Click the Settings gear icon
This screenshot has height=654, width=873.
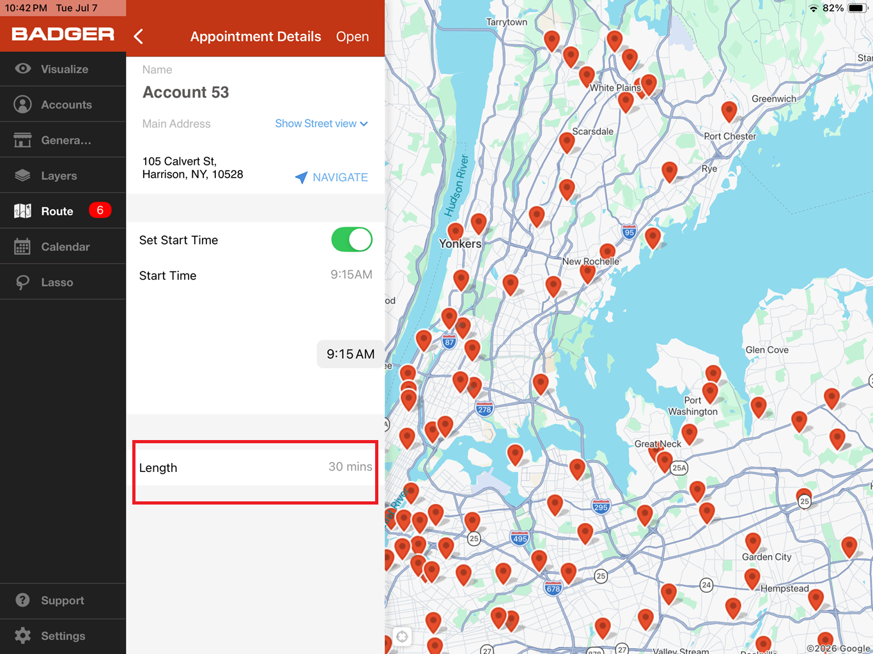click(23, 635)
